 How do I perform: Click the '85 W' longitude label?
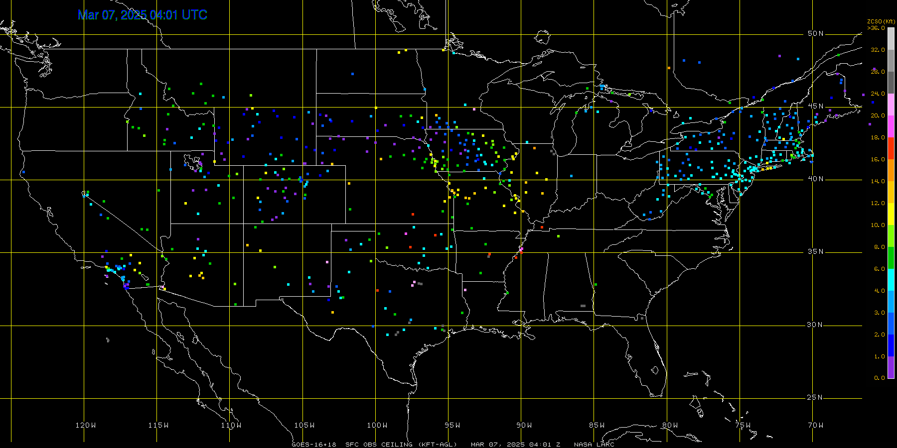(x=597, y=425)
